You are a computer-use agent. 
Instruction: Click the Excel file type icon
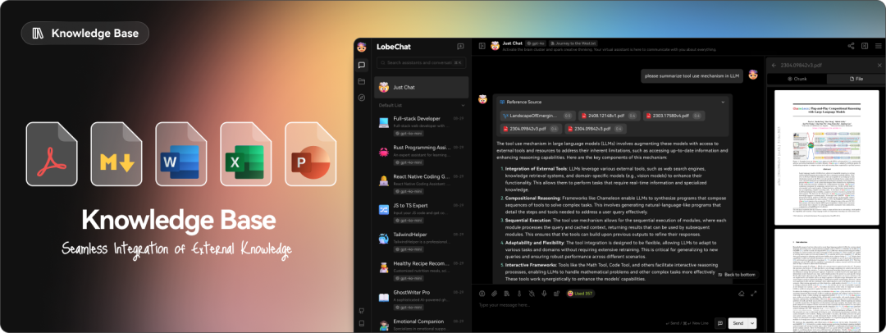coord(246,153)
